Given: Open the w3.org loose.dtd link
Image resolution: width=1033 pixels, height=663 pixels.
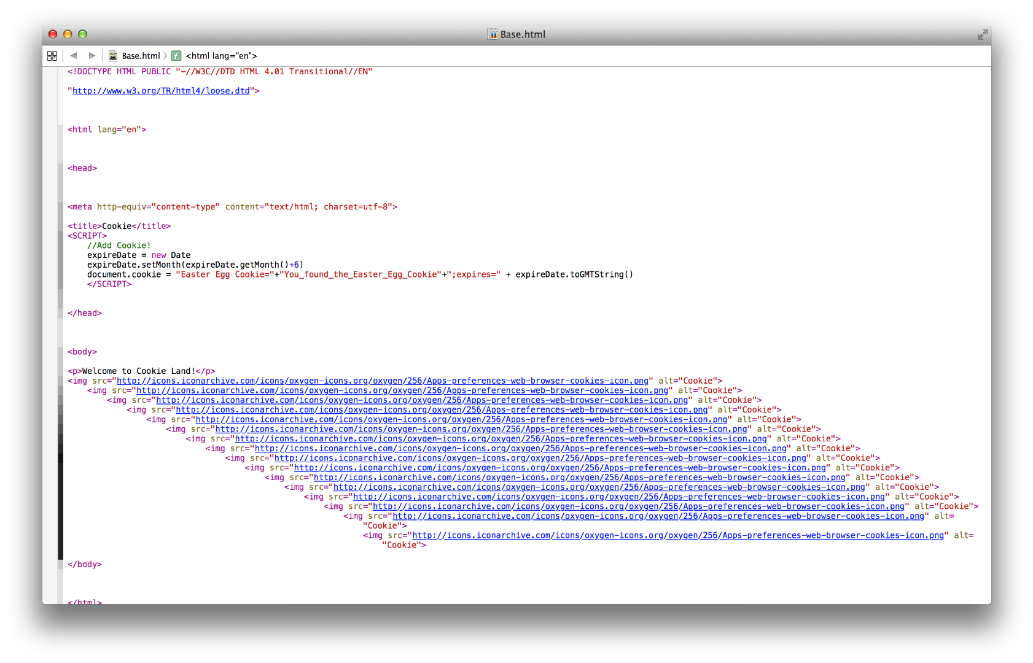Looking at the screenshot, I should point(161,91).
